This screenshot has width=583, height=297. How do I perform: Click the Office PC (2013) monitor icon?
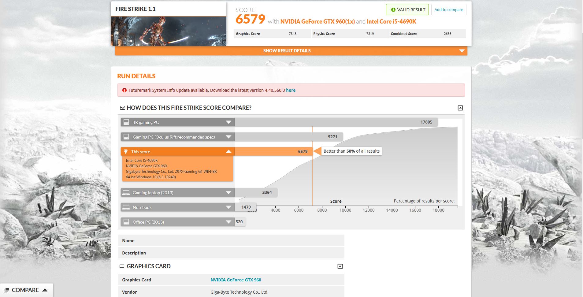126,221
